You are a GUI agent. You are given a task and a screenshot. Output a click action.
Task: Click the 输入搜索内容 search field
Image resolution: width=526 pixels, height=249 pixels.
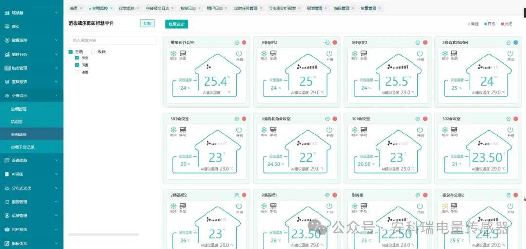(x=113, y=40)
